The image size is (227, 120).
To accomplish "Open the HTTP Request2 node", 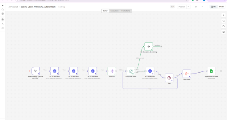I will click(x=74, y=71).
